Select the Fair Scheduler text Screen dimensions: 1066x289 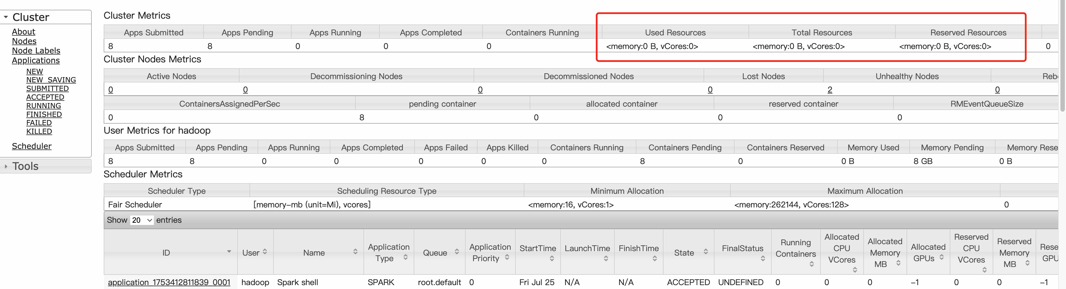[135, 205]
